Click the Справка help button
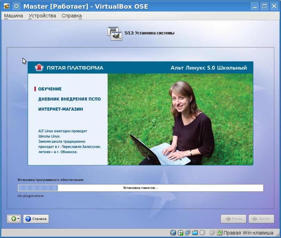This screenshot has height=238, width=281. point(36,219)
